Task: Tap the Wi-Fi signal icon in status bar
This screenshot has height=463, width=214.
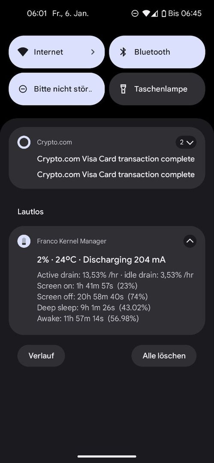Action: (146, 13)
